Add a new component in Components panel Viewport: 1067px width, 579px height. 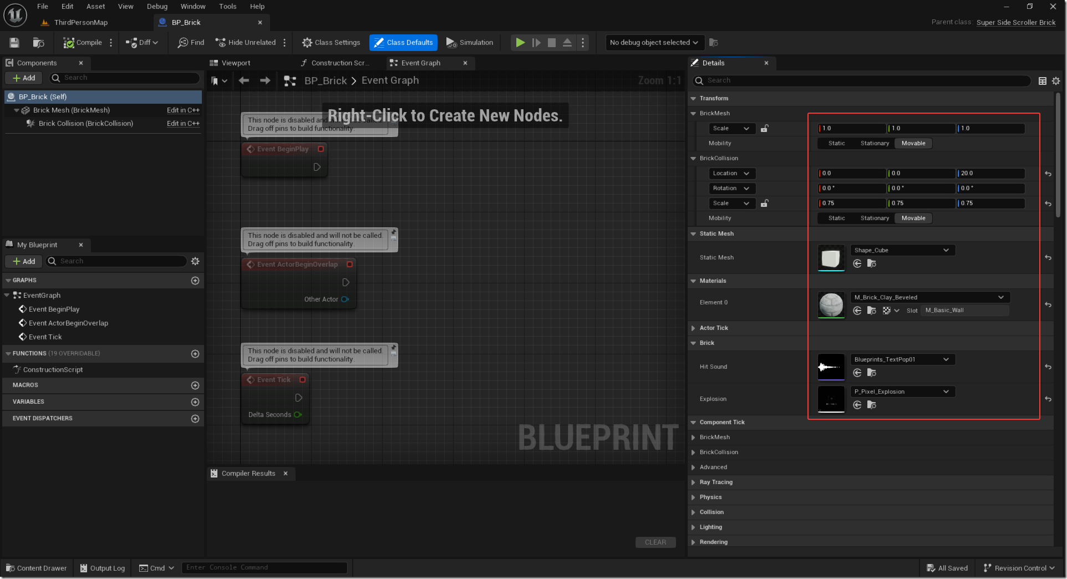[24, 78]
